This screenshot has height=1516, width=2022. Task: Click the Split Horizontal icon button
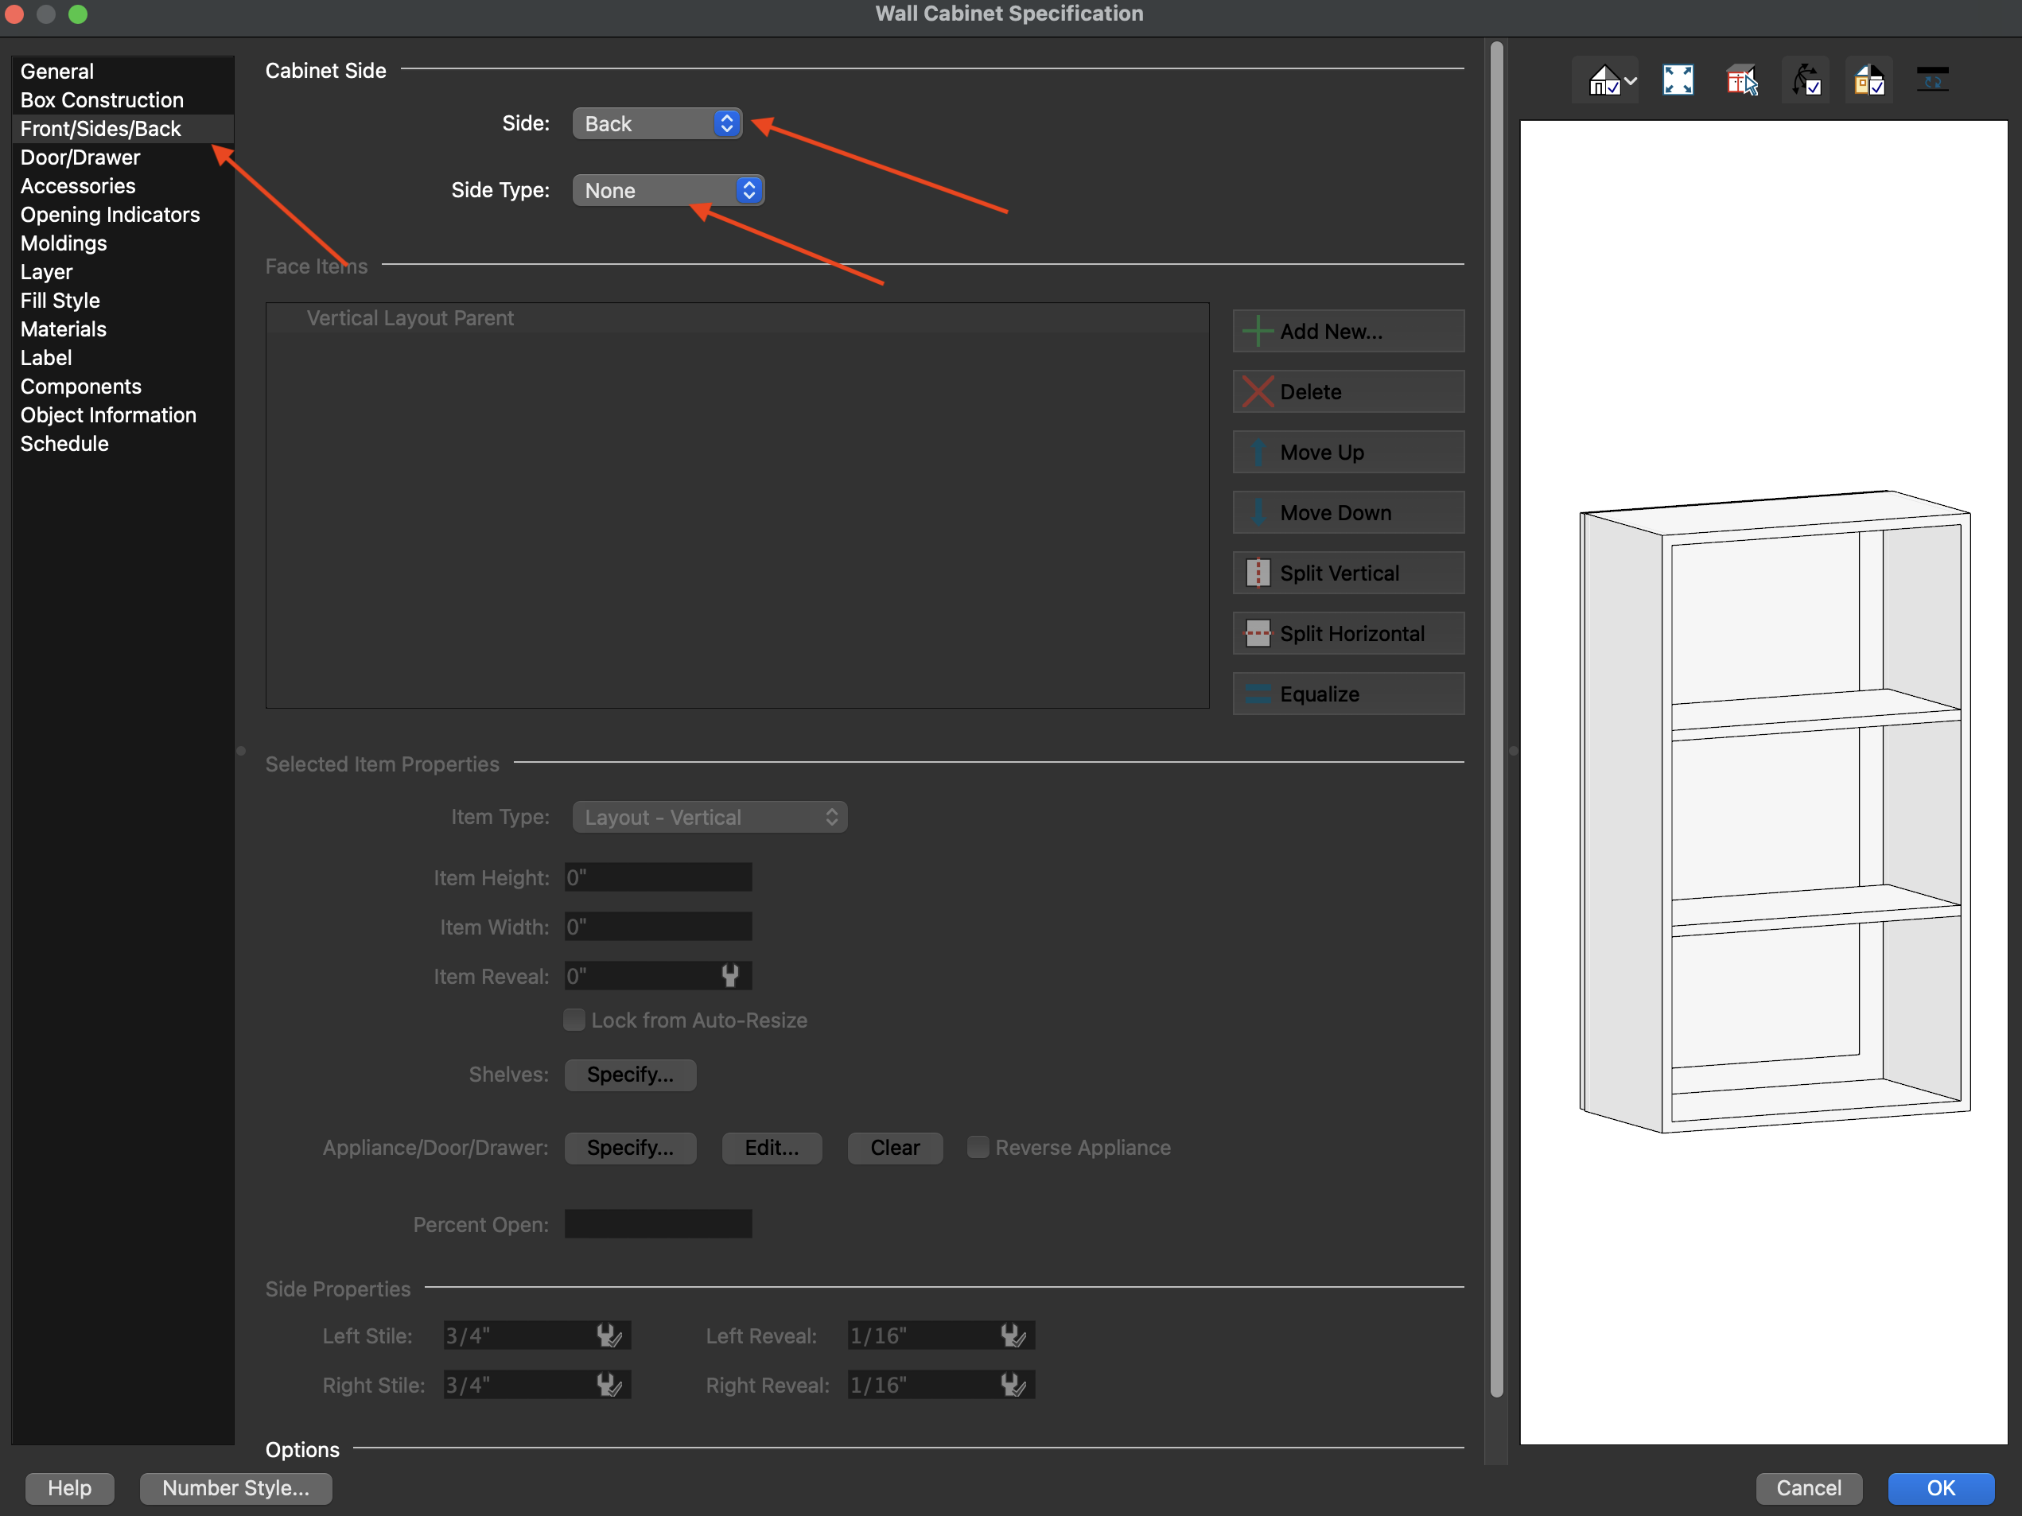[1347, 633]
